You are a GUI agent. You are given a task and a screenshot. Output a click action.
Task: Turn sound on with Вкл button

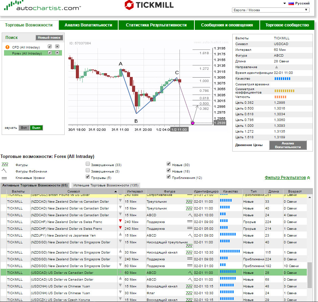(x=24, y=128)
